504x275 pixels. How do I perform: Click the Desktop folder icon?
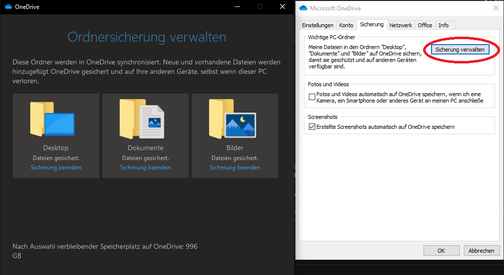click(x=53, y=119)
